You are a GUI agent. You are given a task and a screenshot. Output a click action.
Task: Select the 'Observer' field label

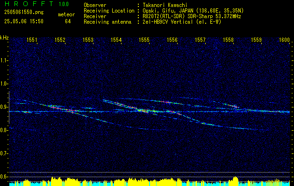point(95,5)
